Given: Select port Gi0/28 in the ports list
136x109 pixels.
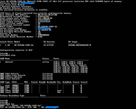Looking at the screenshot, I should tap(84, 72).
